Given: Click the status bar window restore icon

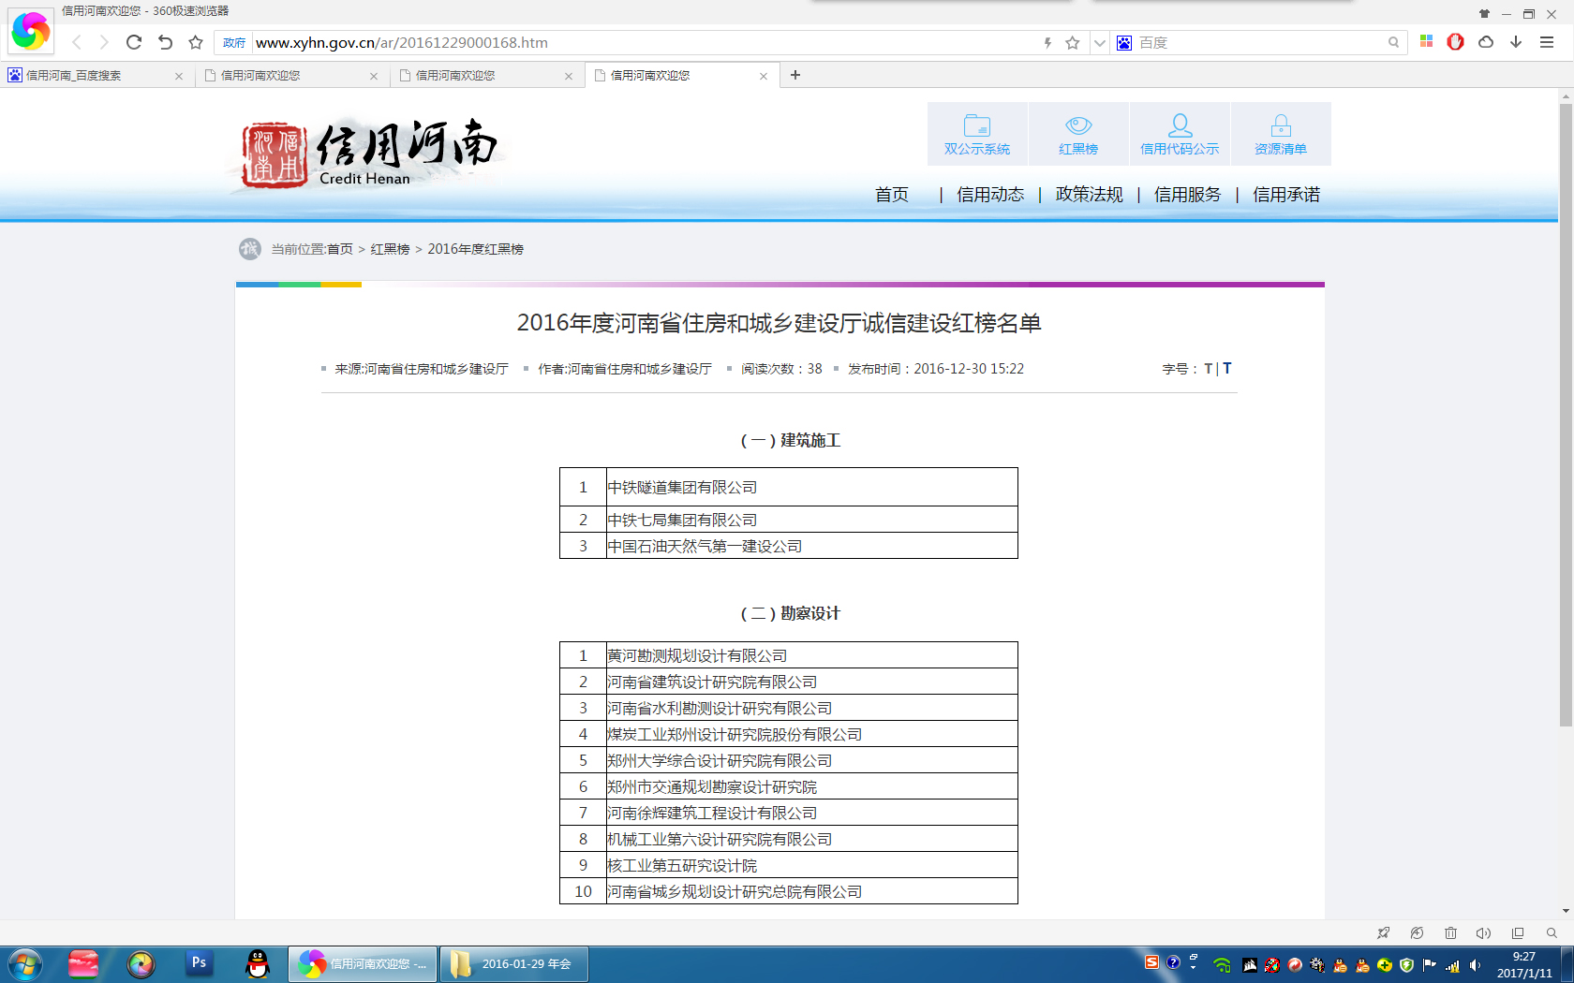Looking at the screenshot, I should pyautogui.click(x=1518, y=933).
